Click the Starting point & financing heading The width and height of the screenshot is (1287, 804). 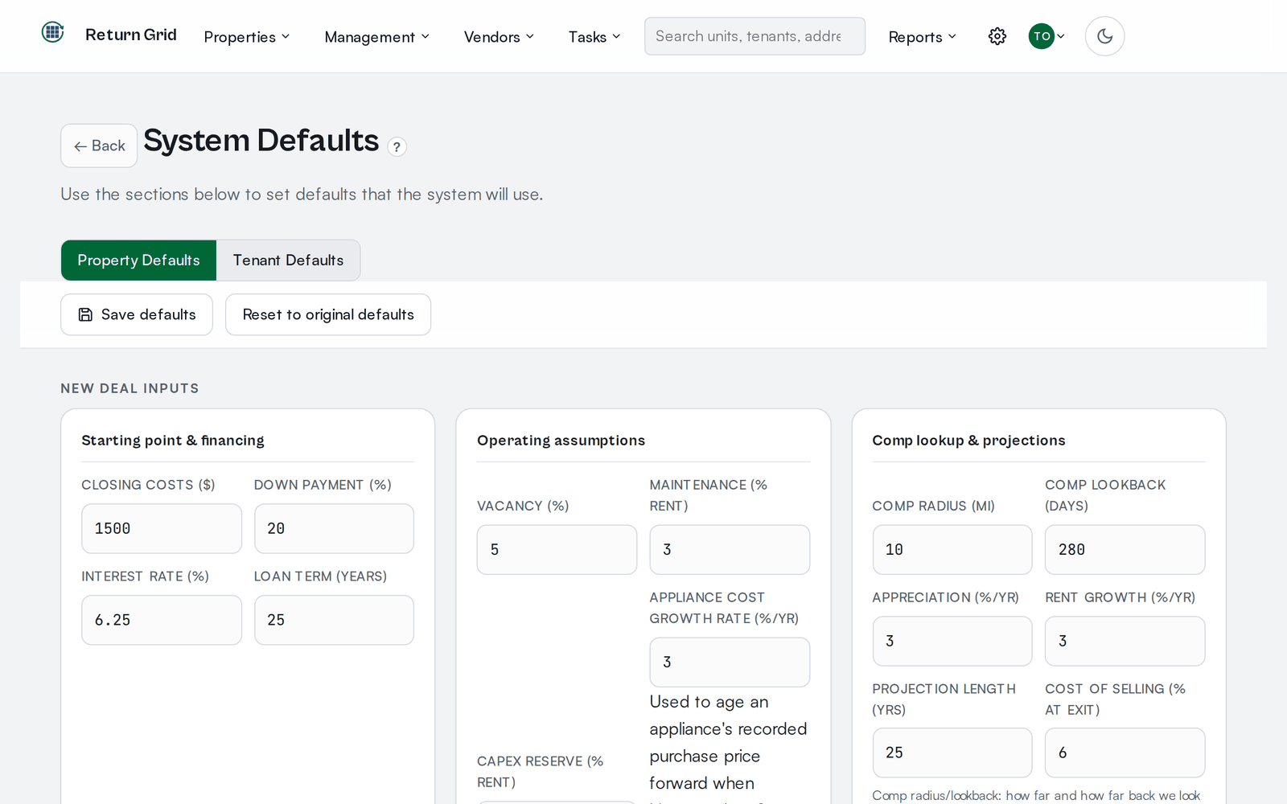point(173,441)
